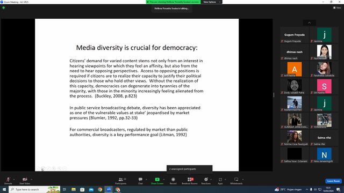The height and width of the screenshot is (193, 344).
Task: Select Arif Fadilla participant tile
Action: [x=295, y=69]
